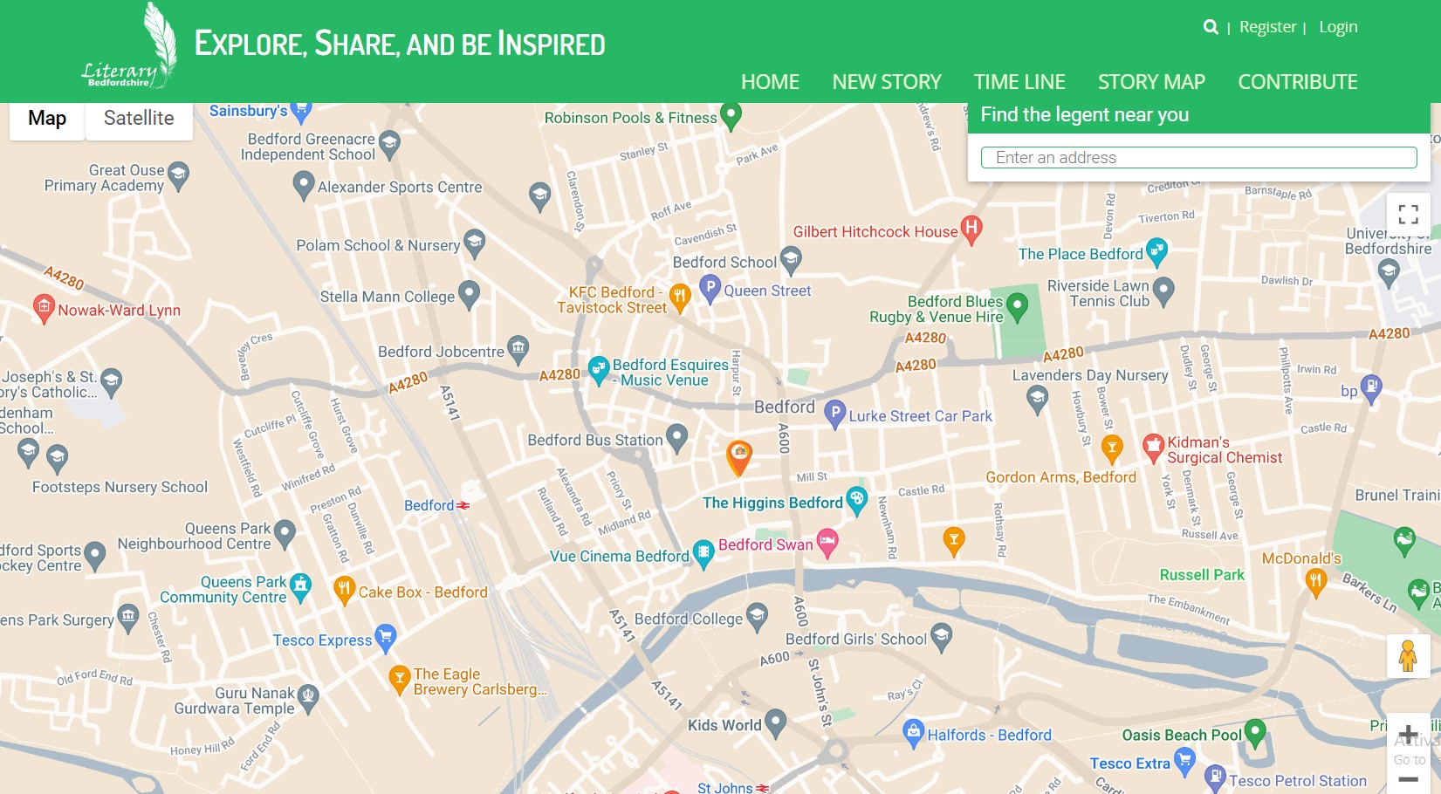Select Bedford College school pin

point(757,617)
